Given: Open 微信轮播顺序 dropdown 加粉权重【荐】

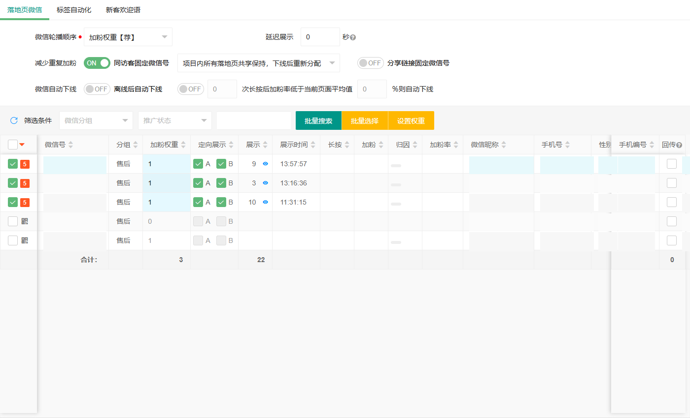Looking at the screenshot, I should (128, 37).
